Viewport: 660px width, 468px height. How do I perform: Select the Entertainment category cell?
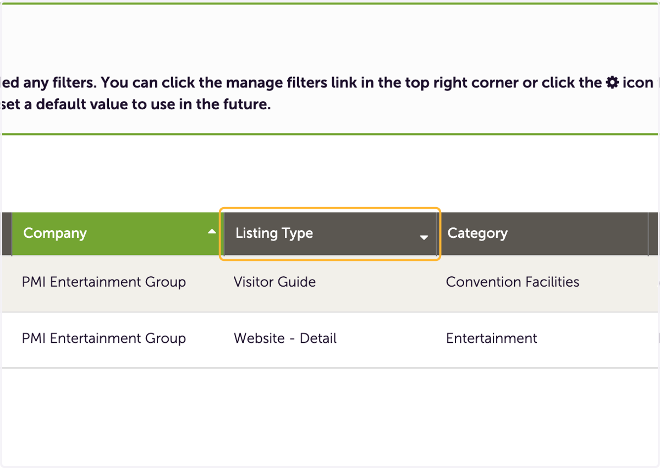pyautogui.click(x=492, y=338)
